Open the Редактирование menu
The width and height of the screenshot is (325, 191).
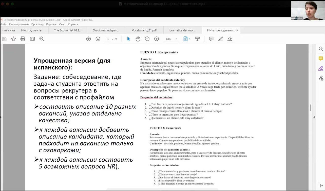(19, 24)
